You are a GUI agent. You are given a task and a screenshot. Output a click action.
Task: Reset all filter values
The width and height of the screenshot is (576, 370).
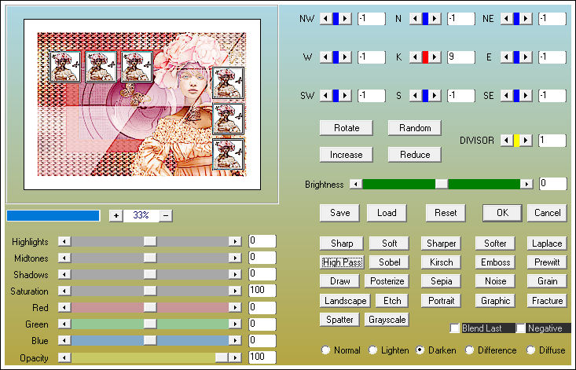coord(446,213)
